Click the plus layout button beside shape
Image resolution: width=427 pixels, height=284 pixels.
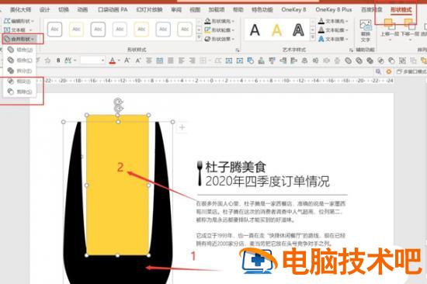(182, 127)
